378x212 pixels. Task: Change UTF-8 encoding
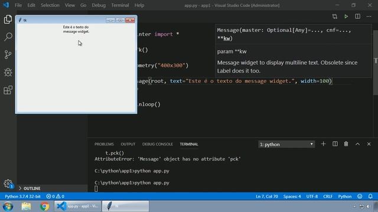pyautogui.click(x=312, y=196)
